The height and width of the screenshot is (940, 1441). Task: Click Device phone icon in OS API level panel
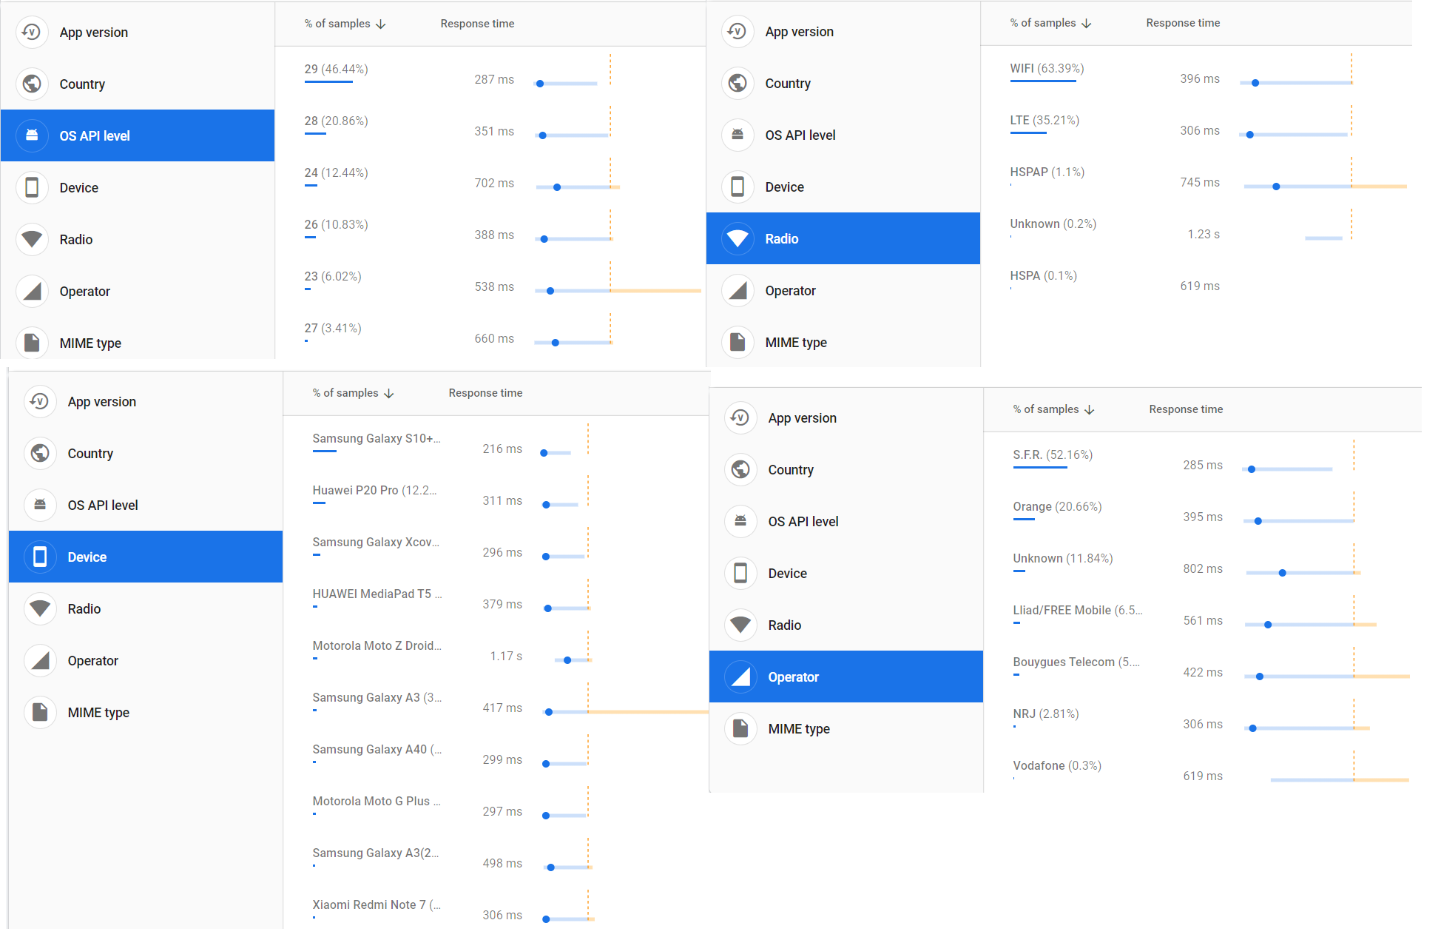(32, 187)
